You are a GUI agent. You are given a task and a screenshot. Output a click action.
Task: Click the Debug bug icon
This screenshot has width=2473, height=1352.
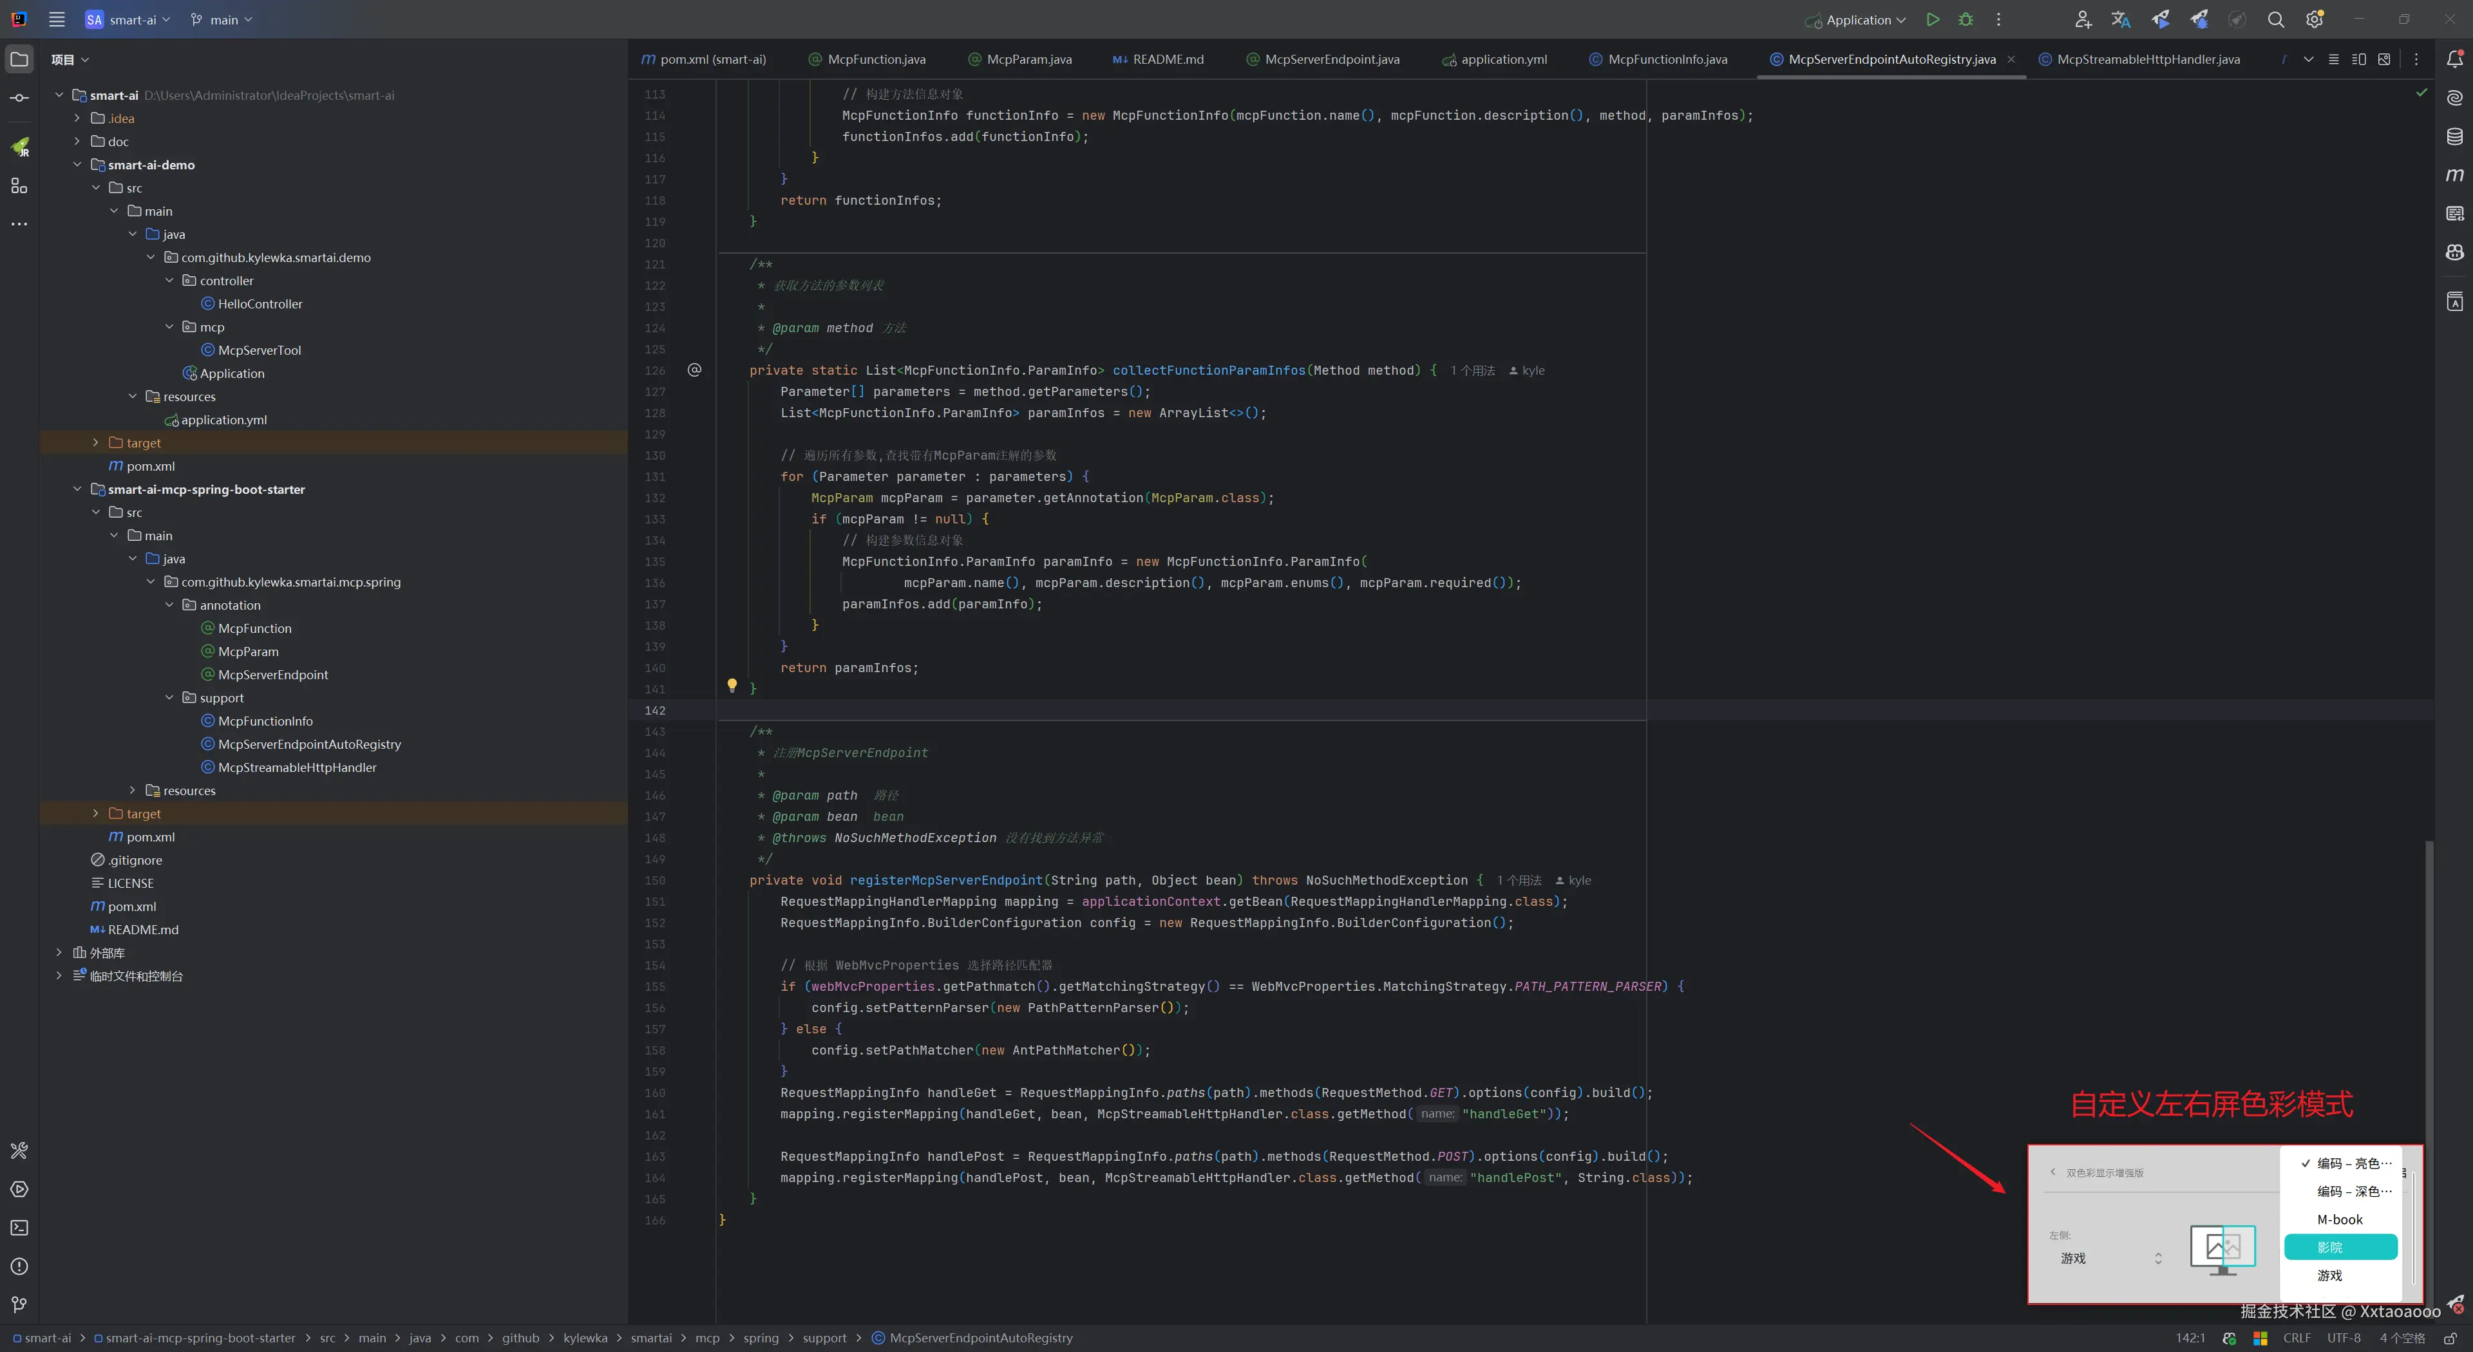tap(1966, 19)
